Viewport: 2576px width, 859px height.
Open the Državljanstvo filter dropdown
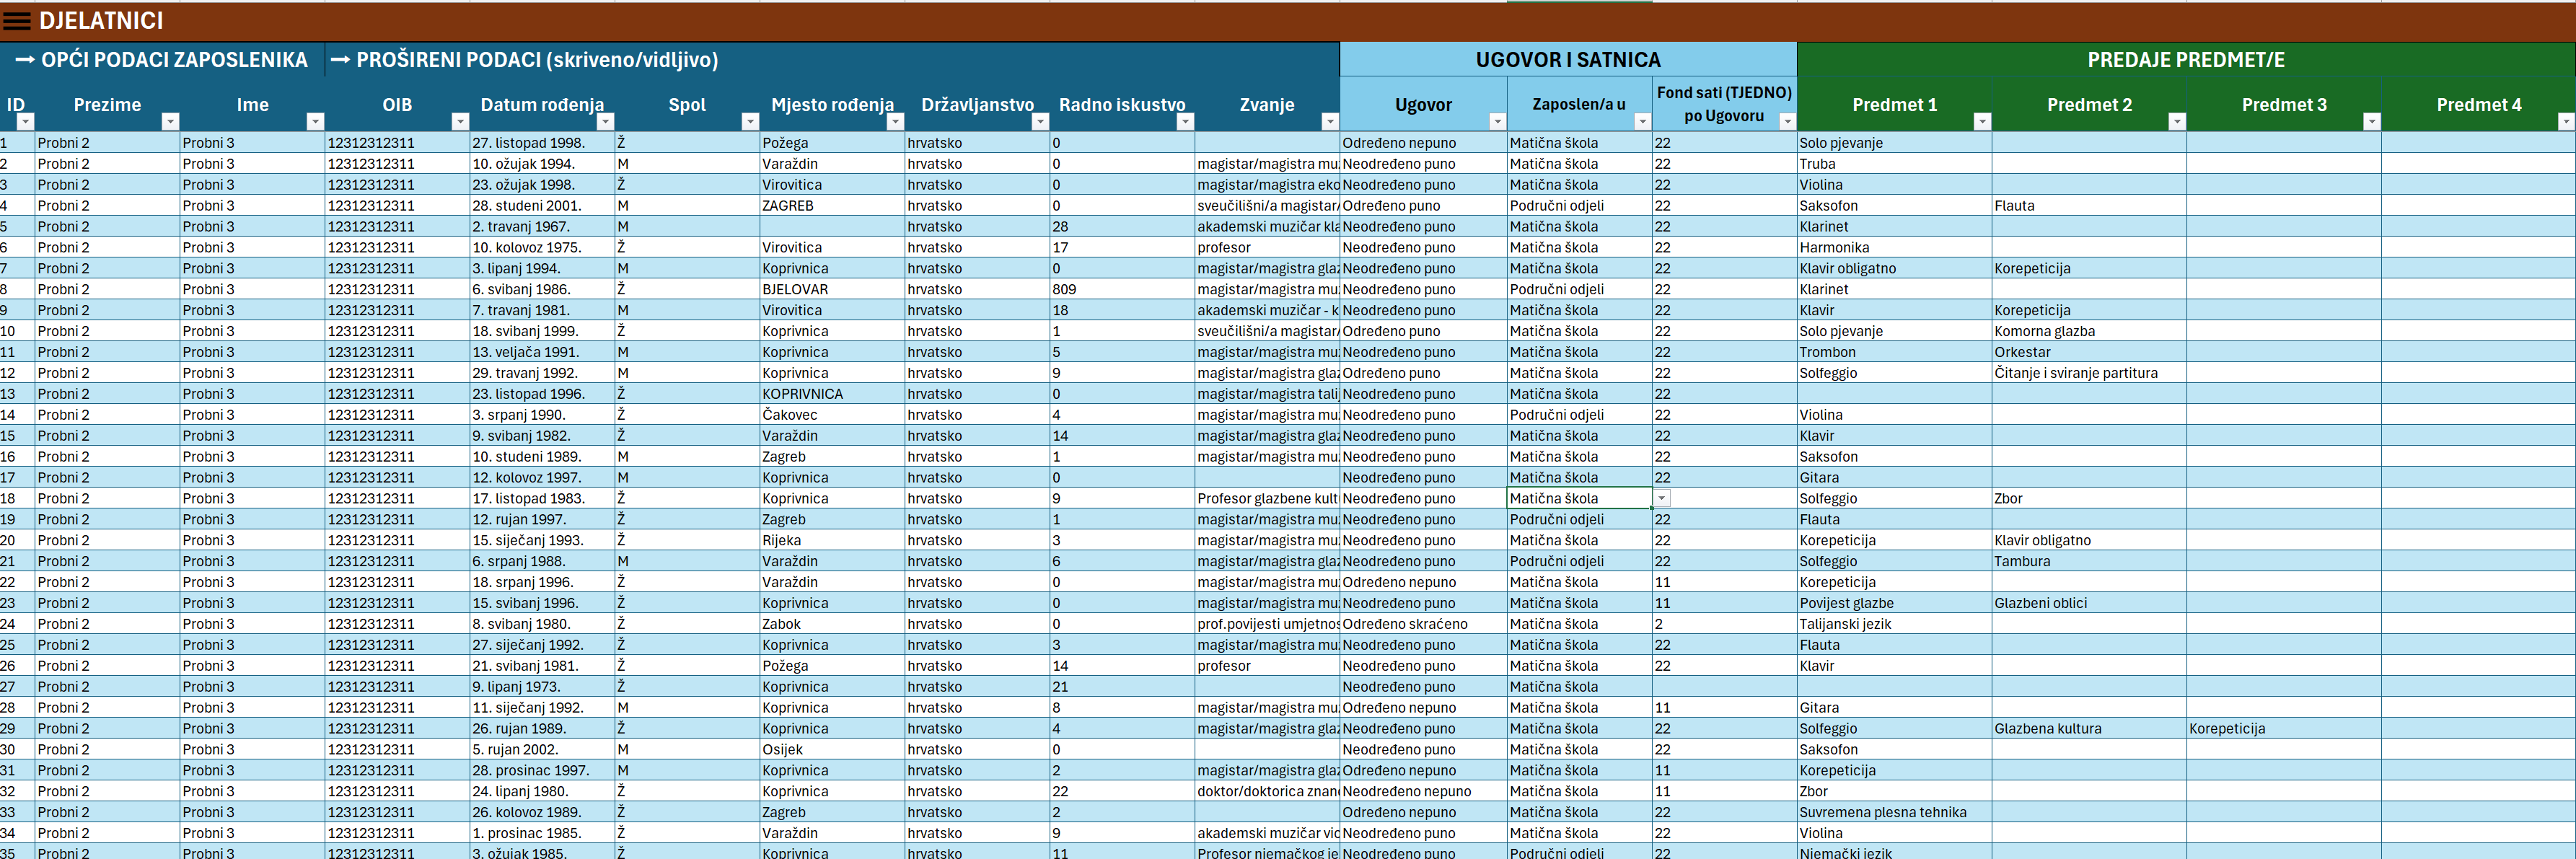tap(1040, 121)
